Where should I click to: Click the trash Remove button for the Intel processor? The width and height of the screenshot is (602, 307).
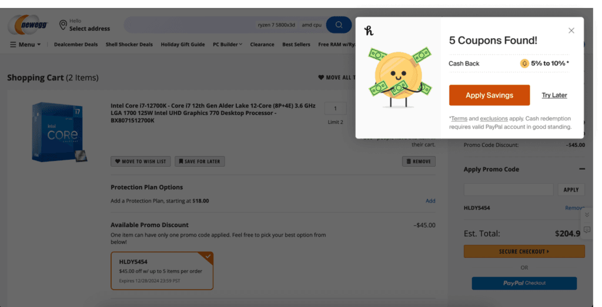tap(419, 161)
